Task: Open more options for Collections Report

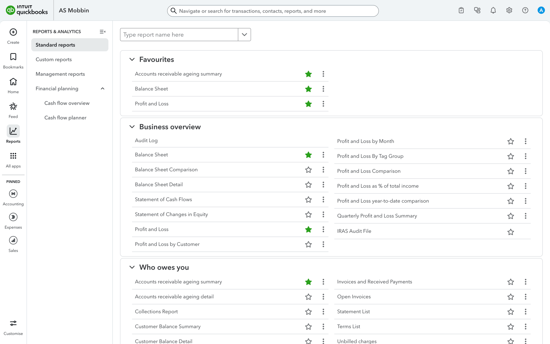Action: click(x=323, y=312)
